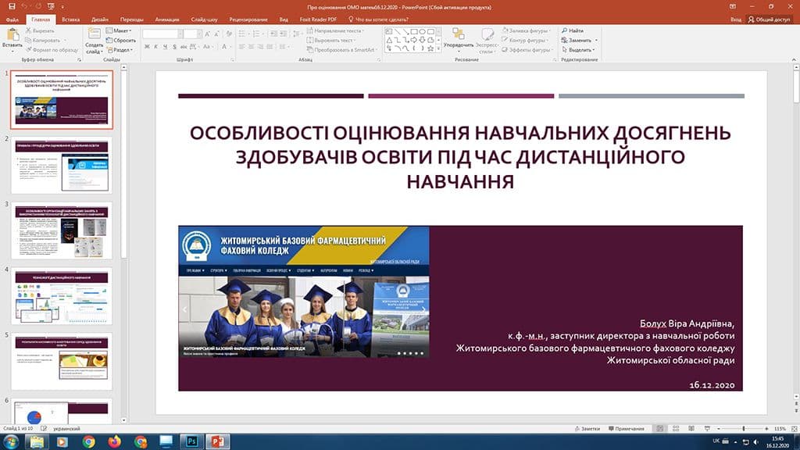
Task: Switch to the Дизайн tab
Action: pyautogui.click(x=100, y=20)
